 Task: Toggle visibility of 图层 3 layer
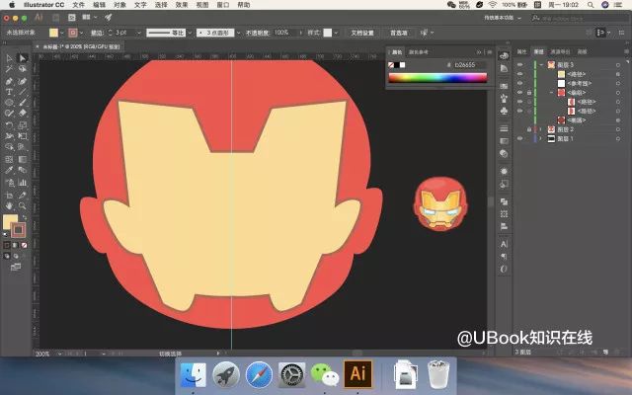coord(520,65)
